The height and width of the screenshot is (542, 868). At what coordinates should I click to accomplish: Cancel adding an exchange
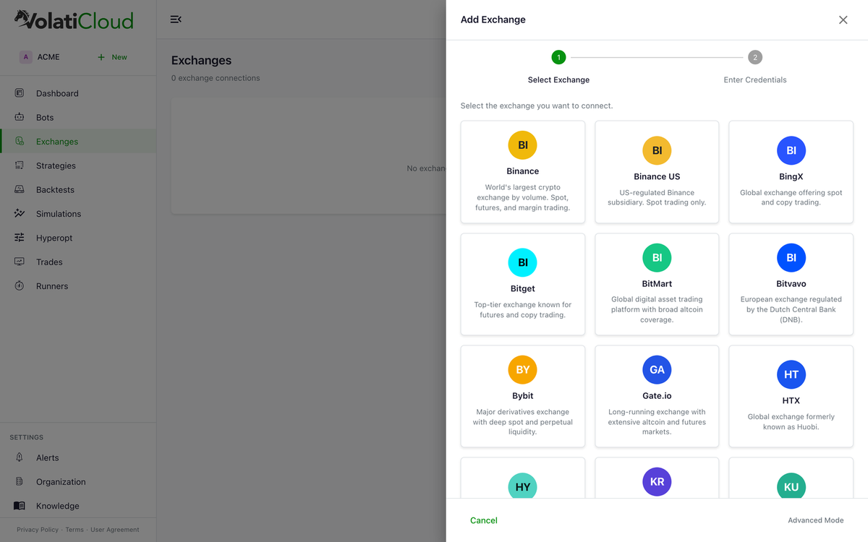484,520
